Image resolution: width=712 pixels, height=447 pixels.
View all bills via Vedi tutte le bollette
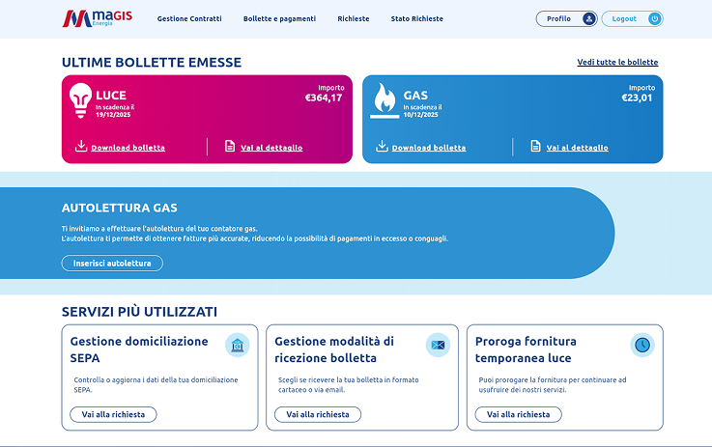pos(616,63)
